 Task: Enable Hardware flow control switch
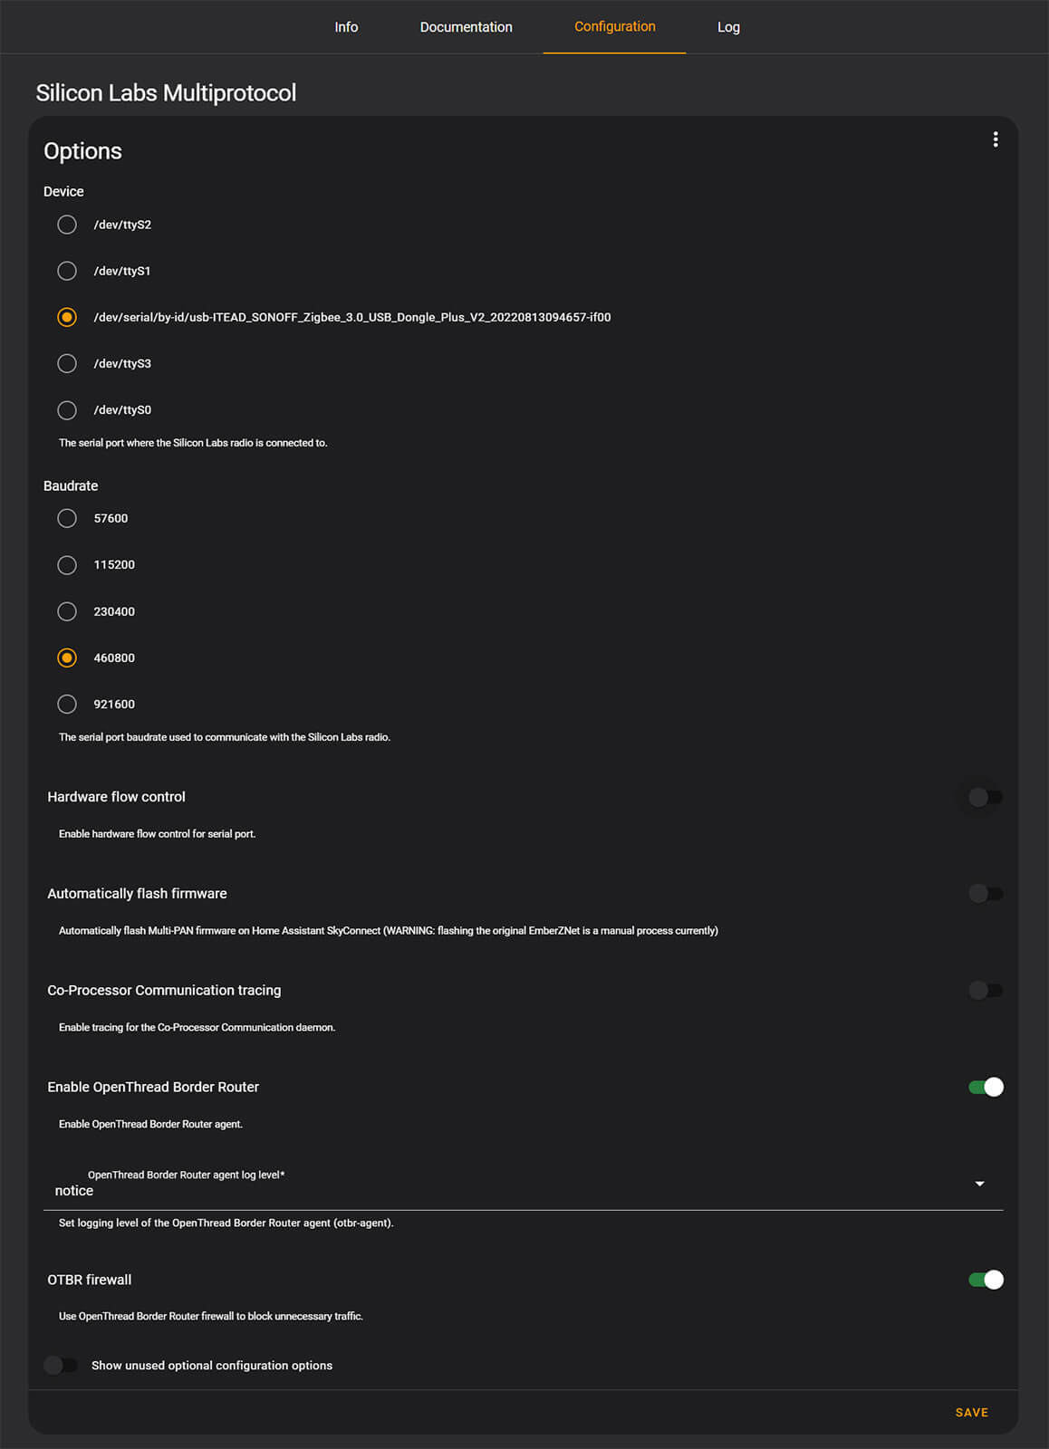click(x=985, y=797)
